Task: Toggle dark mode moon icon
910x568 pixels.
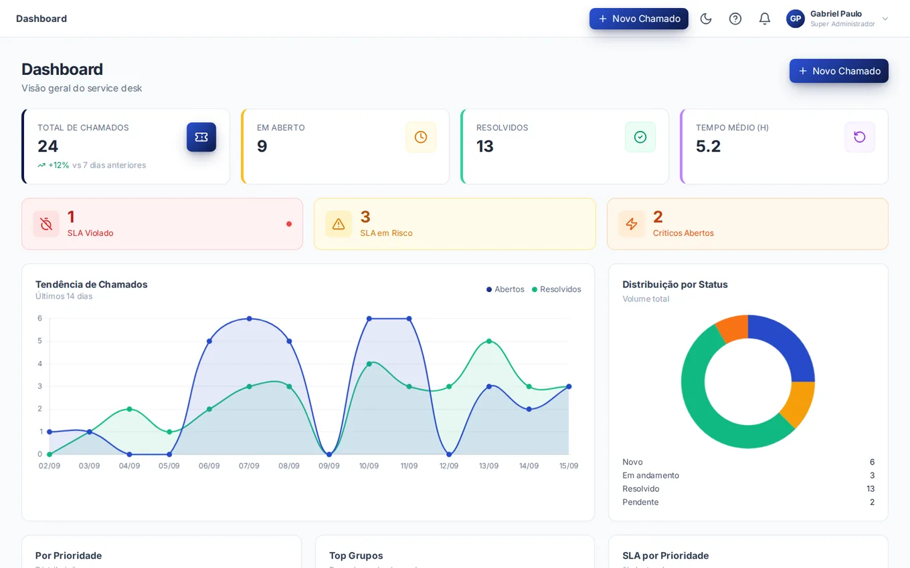Action: coord(706,19)
